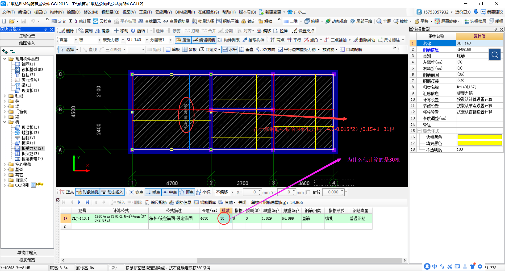Screen dimensions: 505x271
Task: Click the X coordinate input field
Action: click(250, 192)
